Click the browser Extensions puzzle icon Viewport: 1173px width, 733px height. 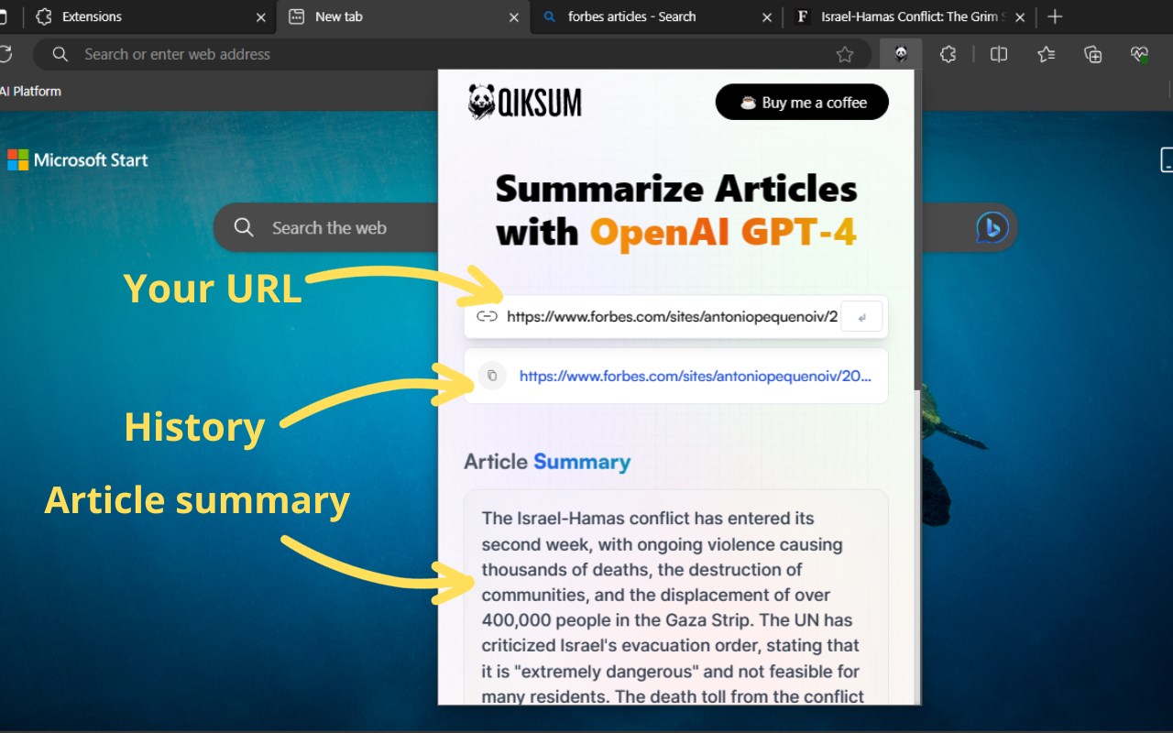tap(948, 54)
